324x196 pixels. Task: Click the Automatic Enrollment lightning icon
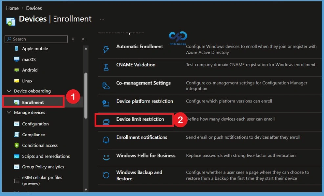pyautogui.click(x=106, y=49)
